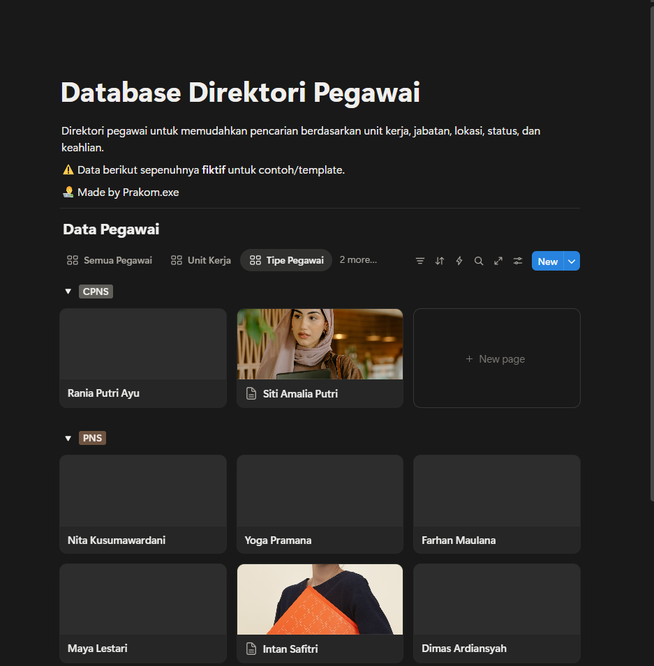Viewport: 654px width, 666px height.
Task: Click page icon beside Siti Amalia Putri
Action: click(251, 394)
